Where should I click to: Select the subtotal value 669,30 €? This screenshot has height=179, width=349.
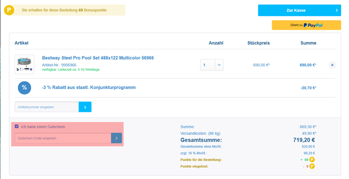308,127
